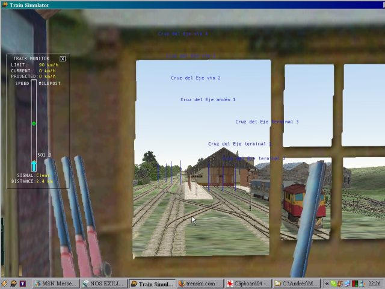This screenshot has width=385, height=289.
Task: Click the cyan train arrow in track monitor
Action: (34, 166)
